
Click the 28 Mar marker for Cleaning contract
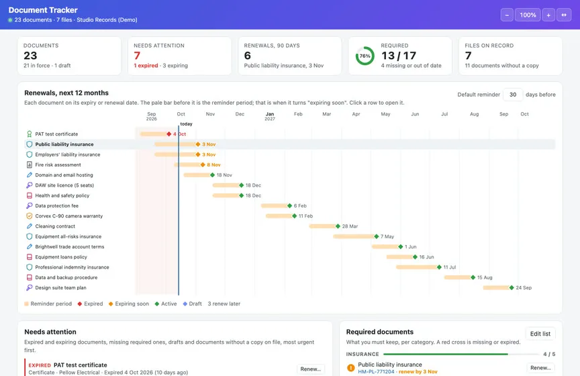click(x=338, y=226)
